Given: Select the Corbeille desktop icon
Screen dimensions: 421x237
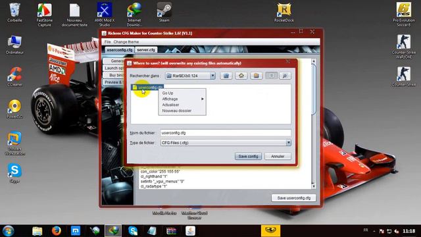Looking at the screenshot, I should [x=14, y=13].
